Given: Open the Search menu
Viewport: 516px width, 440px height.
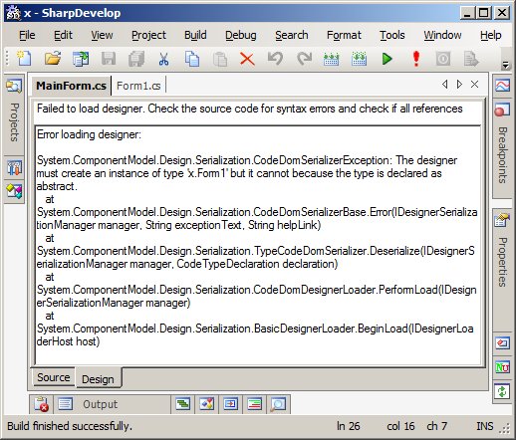Looking at the screenshot, I should point(292,35).
